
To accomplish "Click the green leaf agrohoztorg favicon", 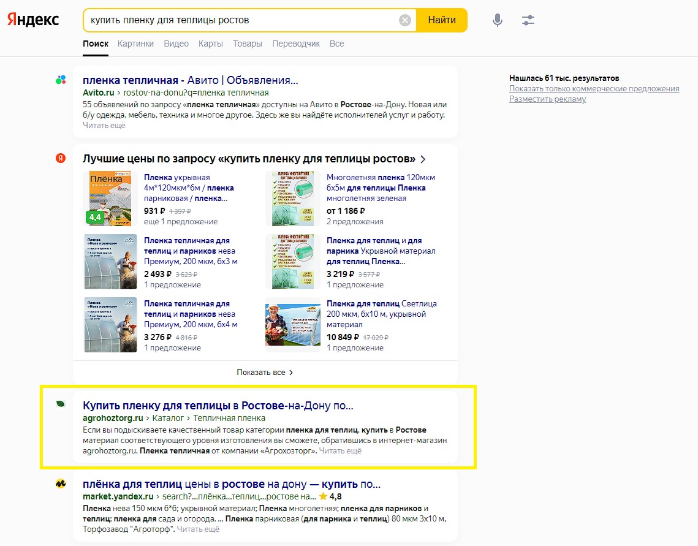I will (x=61, y=404).
